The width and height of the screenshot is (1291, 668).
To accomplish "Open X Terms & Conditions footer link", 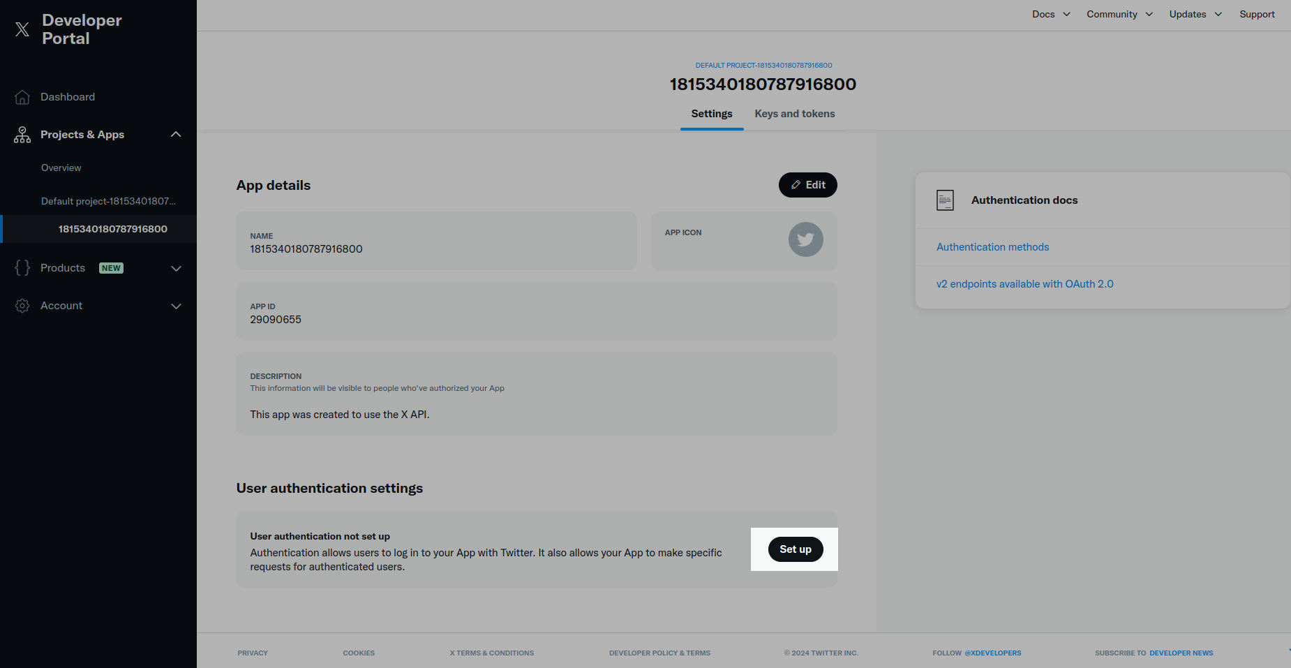I will point(492,653).
